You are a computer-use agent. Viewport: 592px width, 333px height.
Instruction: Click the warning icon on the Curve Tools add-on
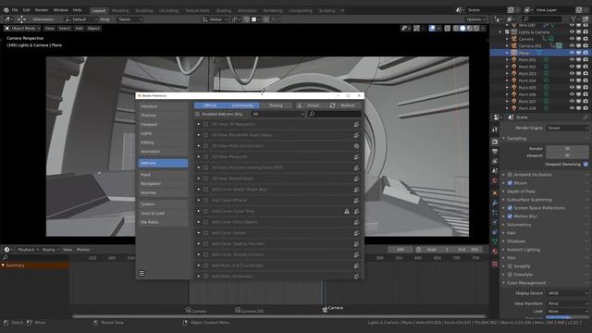[x=347, y=212]
